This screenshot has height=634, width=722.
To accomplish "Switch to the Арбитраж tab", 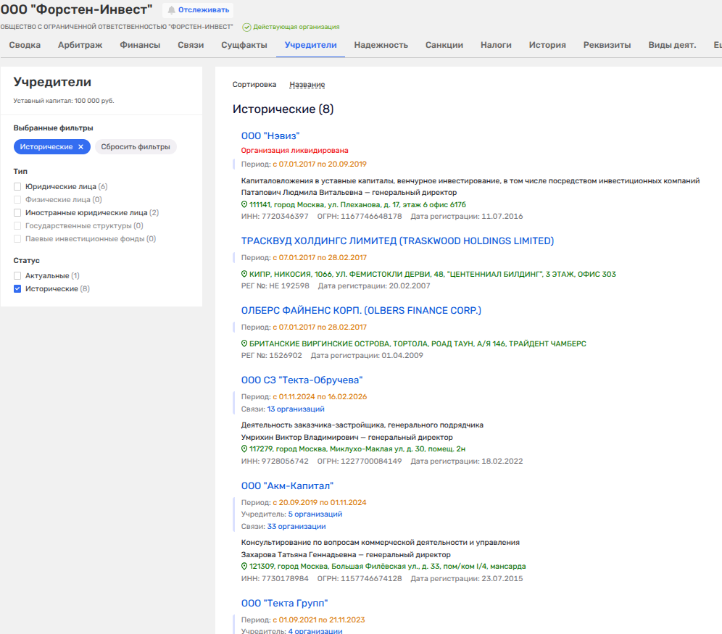I will [x=80, y=45].
